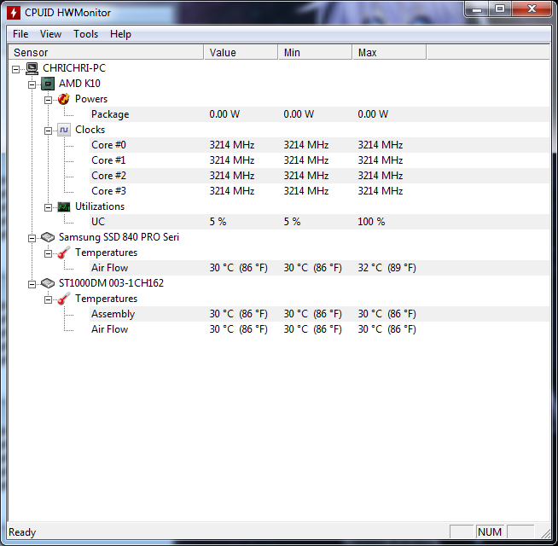Image resolution: width=558 pixels, height=546 pixels.
Task: Select the Core #2 clock row
Action: 319,176
